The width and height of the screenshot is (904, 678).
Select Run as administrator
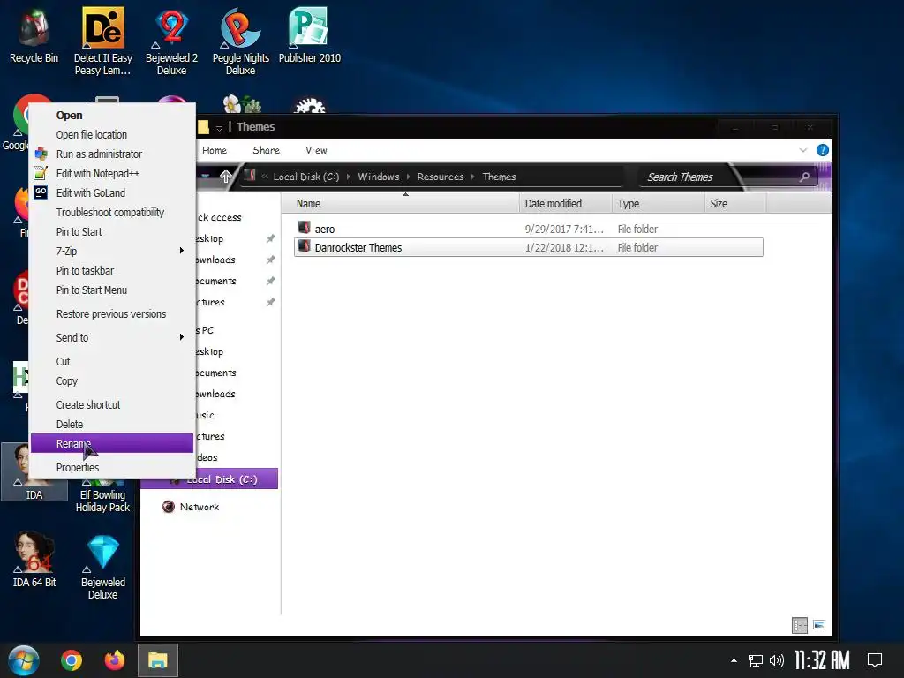click(x=112, y=154)
